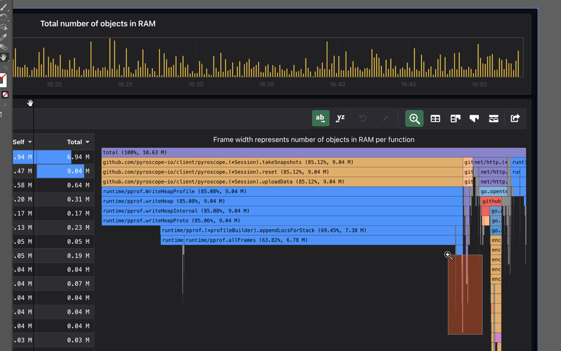The width and height of the screenshot is (561, 351).
Task: Click the runtime/pprof.writeHeapInternal frame
Action: tap(282, 211)
